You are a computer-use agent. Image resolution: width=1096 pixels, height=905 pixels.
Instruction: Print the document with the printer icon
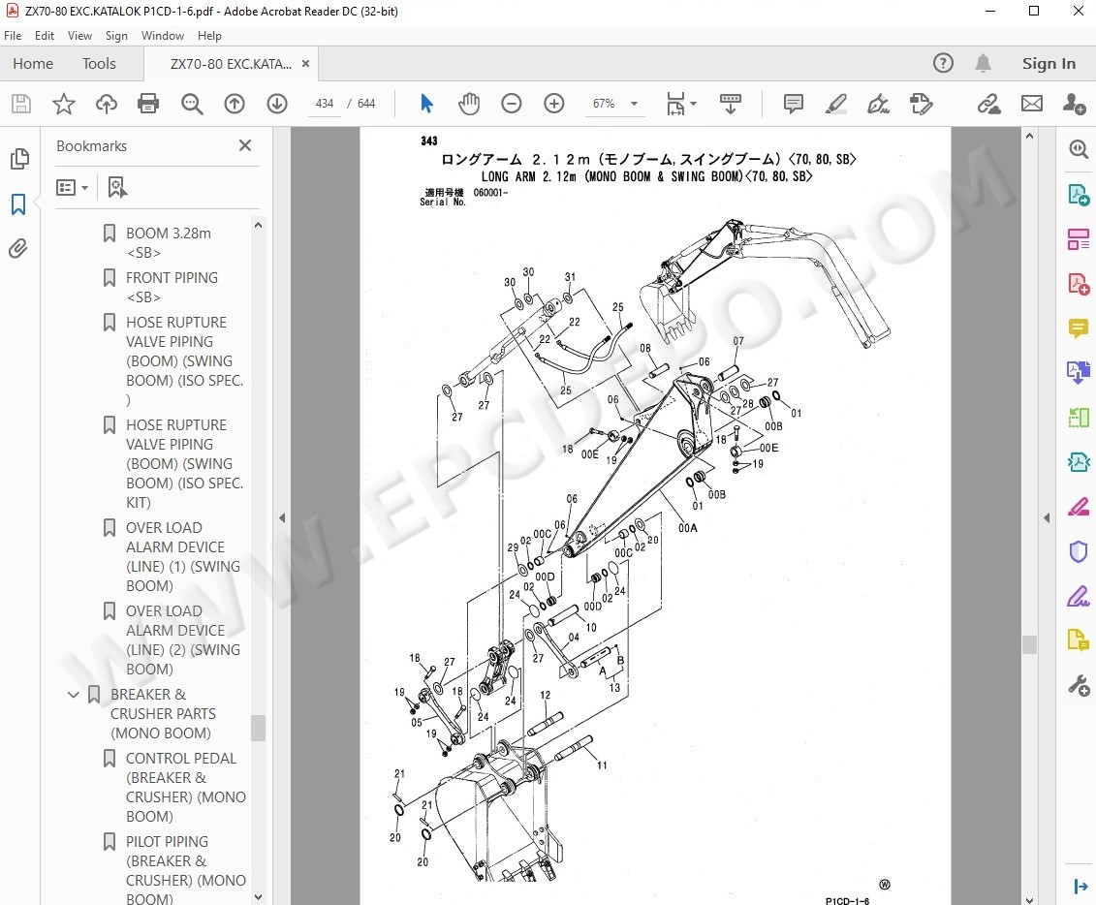tap(148, 104)
